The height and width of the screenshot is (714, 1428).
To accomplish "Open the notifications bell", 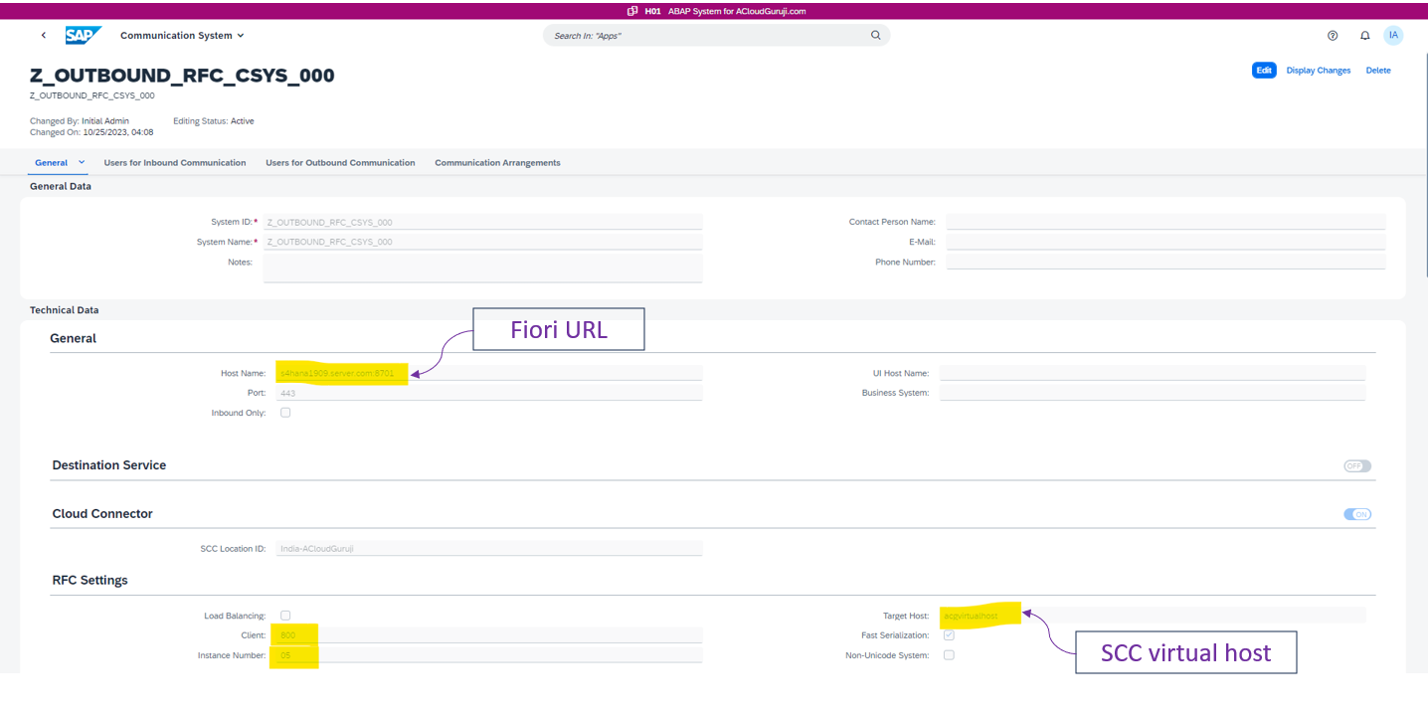I will pyautogui.click(x=1364, y=36).
